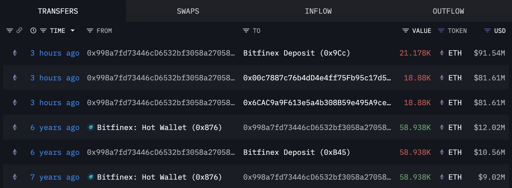Open Bitfinex Deposit (0x9Cc) address link
The height and width of the screenshot is (188, 512).
(296, 53)
